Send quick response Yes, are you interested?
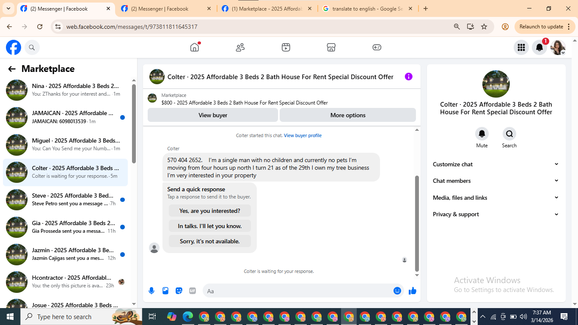This screenshot has height=325, width=578. [210, 211]
